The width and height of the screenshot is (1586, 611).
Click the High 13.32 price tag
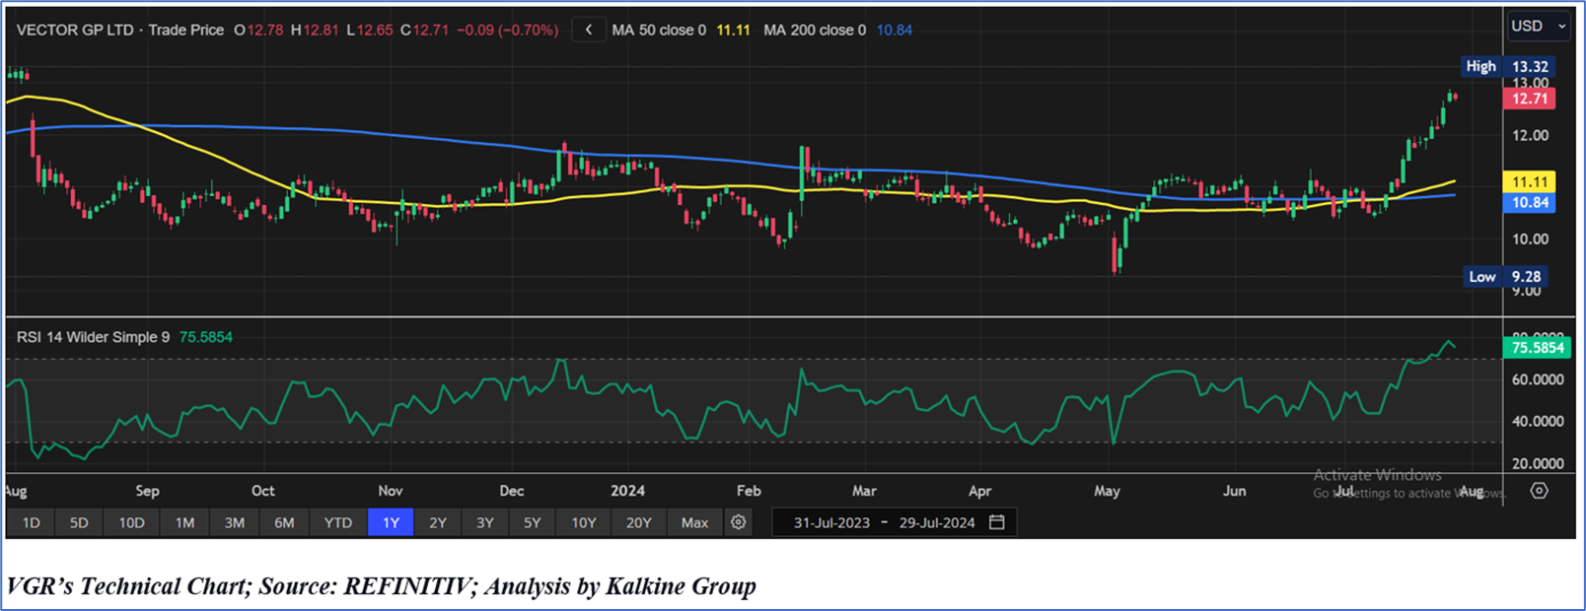click(1507, 66)
